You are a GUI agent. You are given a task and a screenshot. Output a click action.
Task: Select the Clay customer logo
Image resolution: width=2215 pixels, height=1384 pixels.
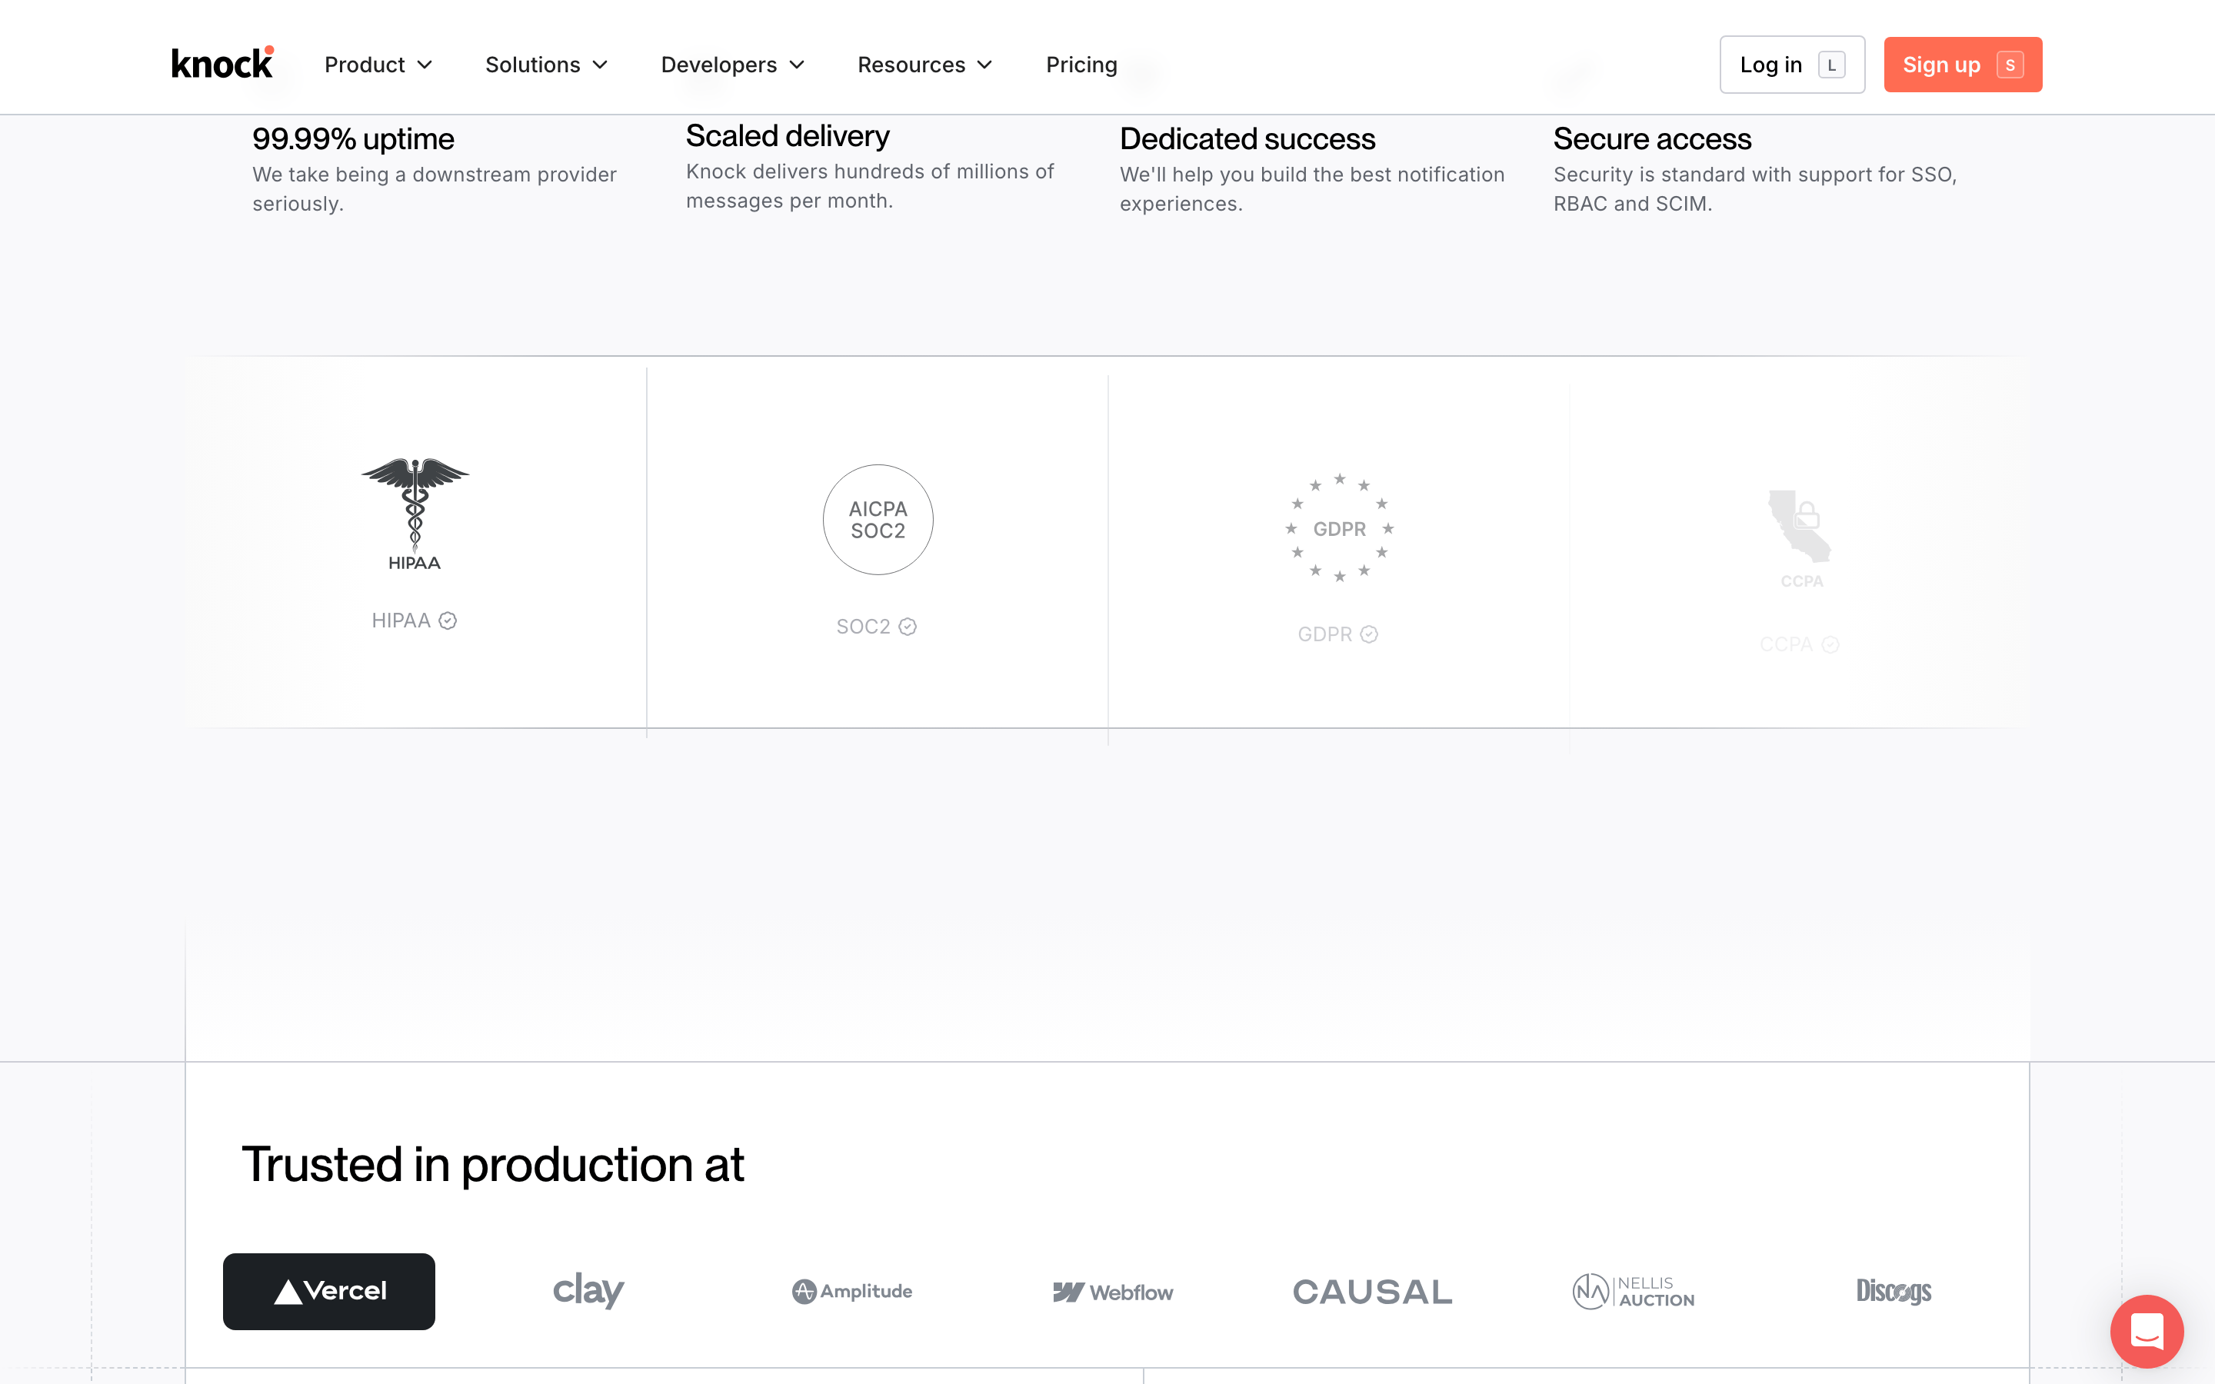[x=588, y=1291]
